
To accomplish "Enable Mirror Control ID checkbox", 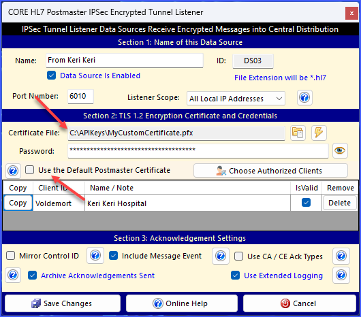I will tap(11, 256).
